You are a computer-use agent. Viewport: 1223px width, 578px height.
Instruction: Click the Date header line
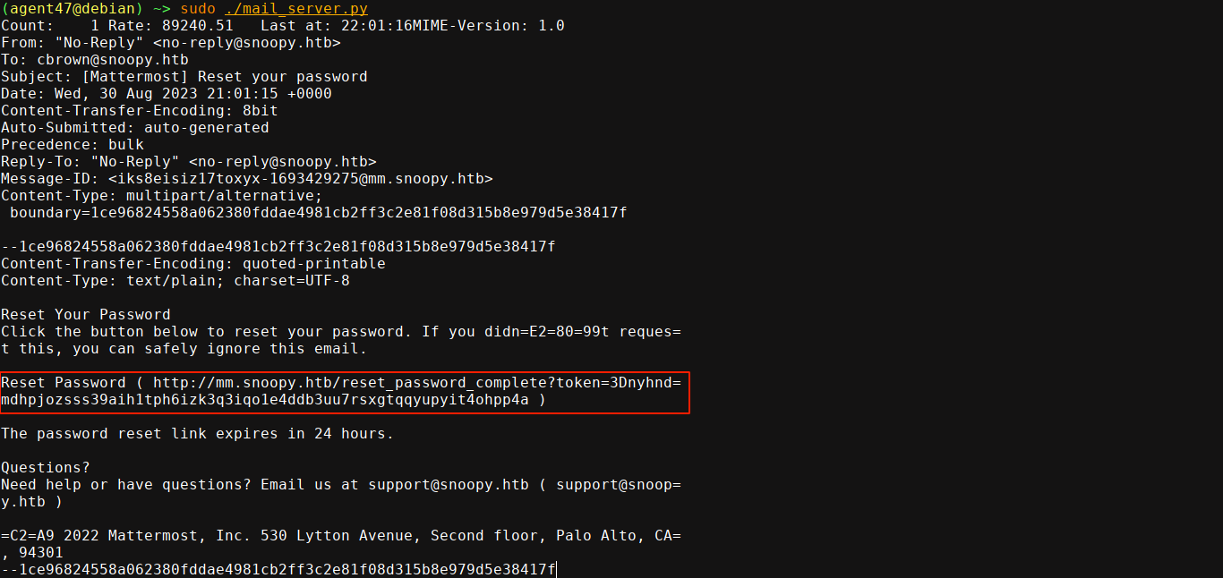point(166,94)
